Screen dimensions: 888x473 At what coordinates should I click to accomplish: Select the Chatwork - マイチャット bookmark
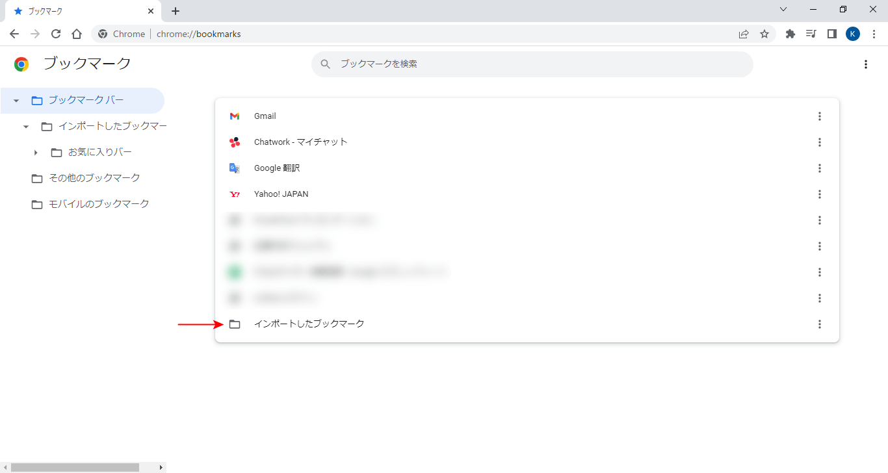click(x=301, y=142)
